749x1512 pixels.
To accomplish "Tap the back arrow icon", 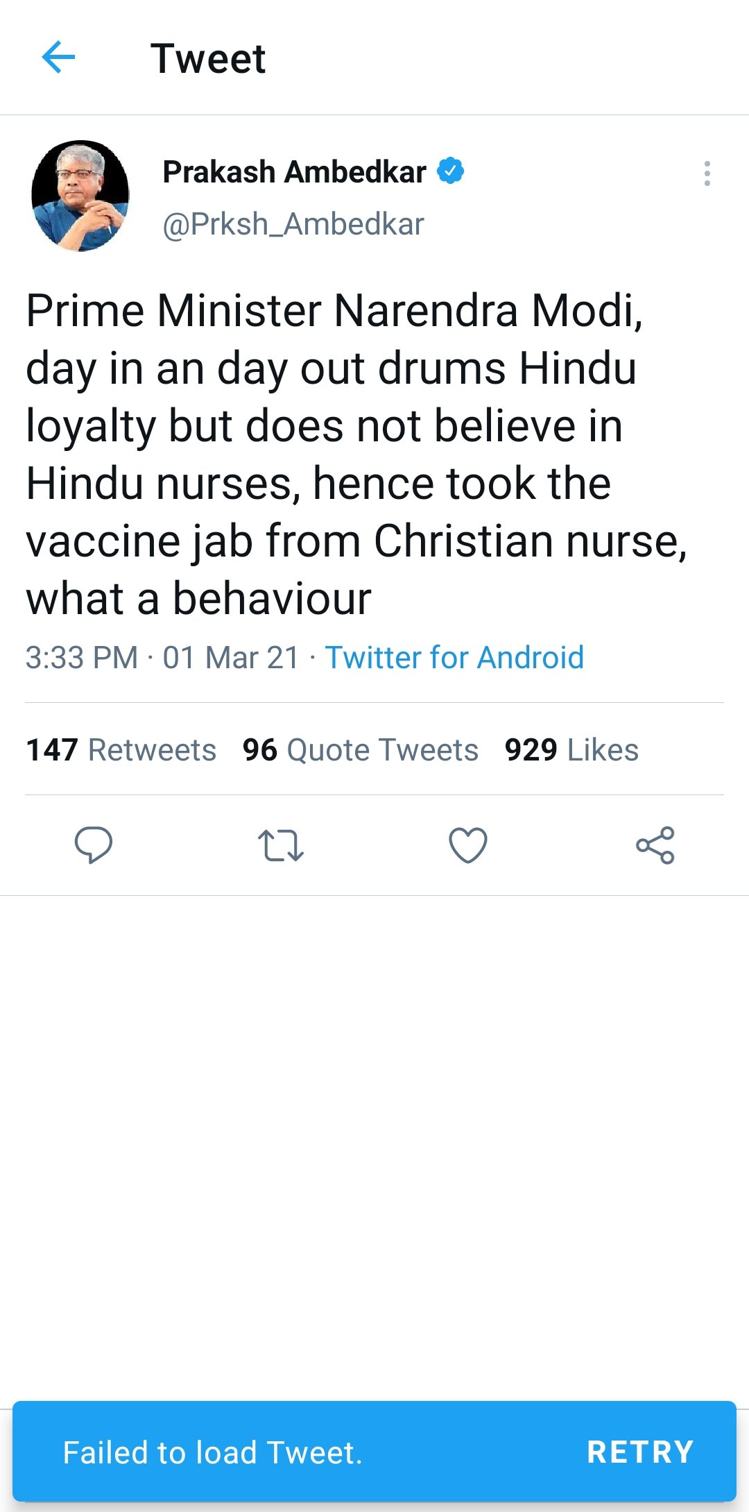I will pyautogui.click(x=58, y=57).
